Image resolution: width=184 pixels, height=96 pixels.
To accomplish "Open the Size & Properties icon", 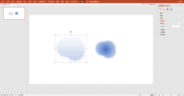I will [x=167, y=9].
